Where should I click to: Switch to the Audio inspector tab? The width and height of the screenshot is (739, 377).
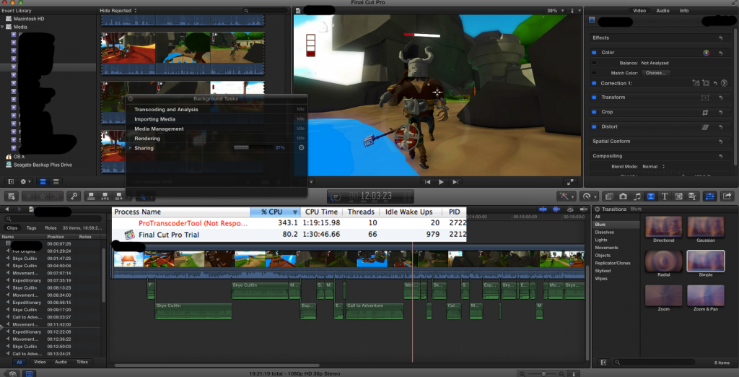(663, 10)
